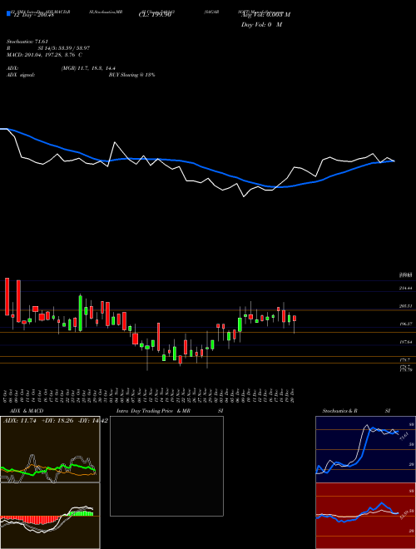
Task: Select the '(MGR) 11.7, 18.8, 14.4' ADX values
Action: (88, 68)
